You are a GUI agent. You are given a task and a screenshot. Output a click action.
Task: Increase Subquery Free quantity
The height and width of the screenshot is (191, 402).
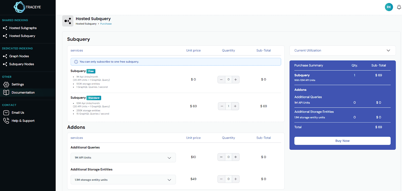(x=236, y=80)
